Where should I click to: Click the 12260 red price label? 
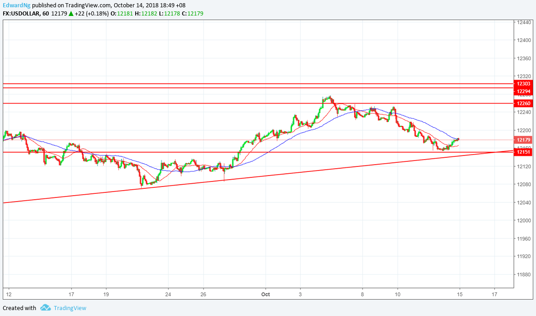click(523, 104)
